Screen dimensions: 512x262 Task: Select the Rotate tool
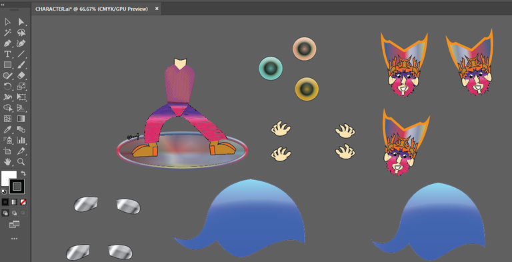coord(7,87)
